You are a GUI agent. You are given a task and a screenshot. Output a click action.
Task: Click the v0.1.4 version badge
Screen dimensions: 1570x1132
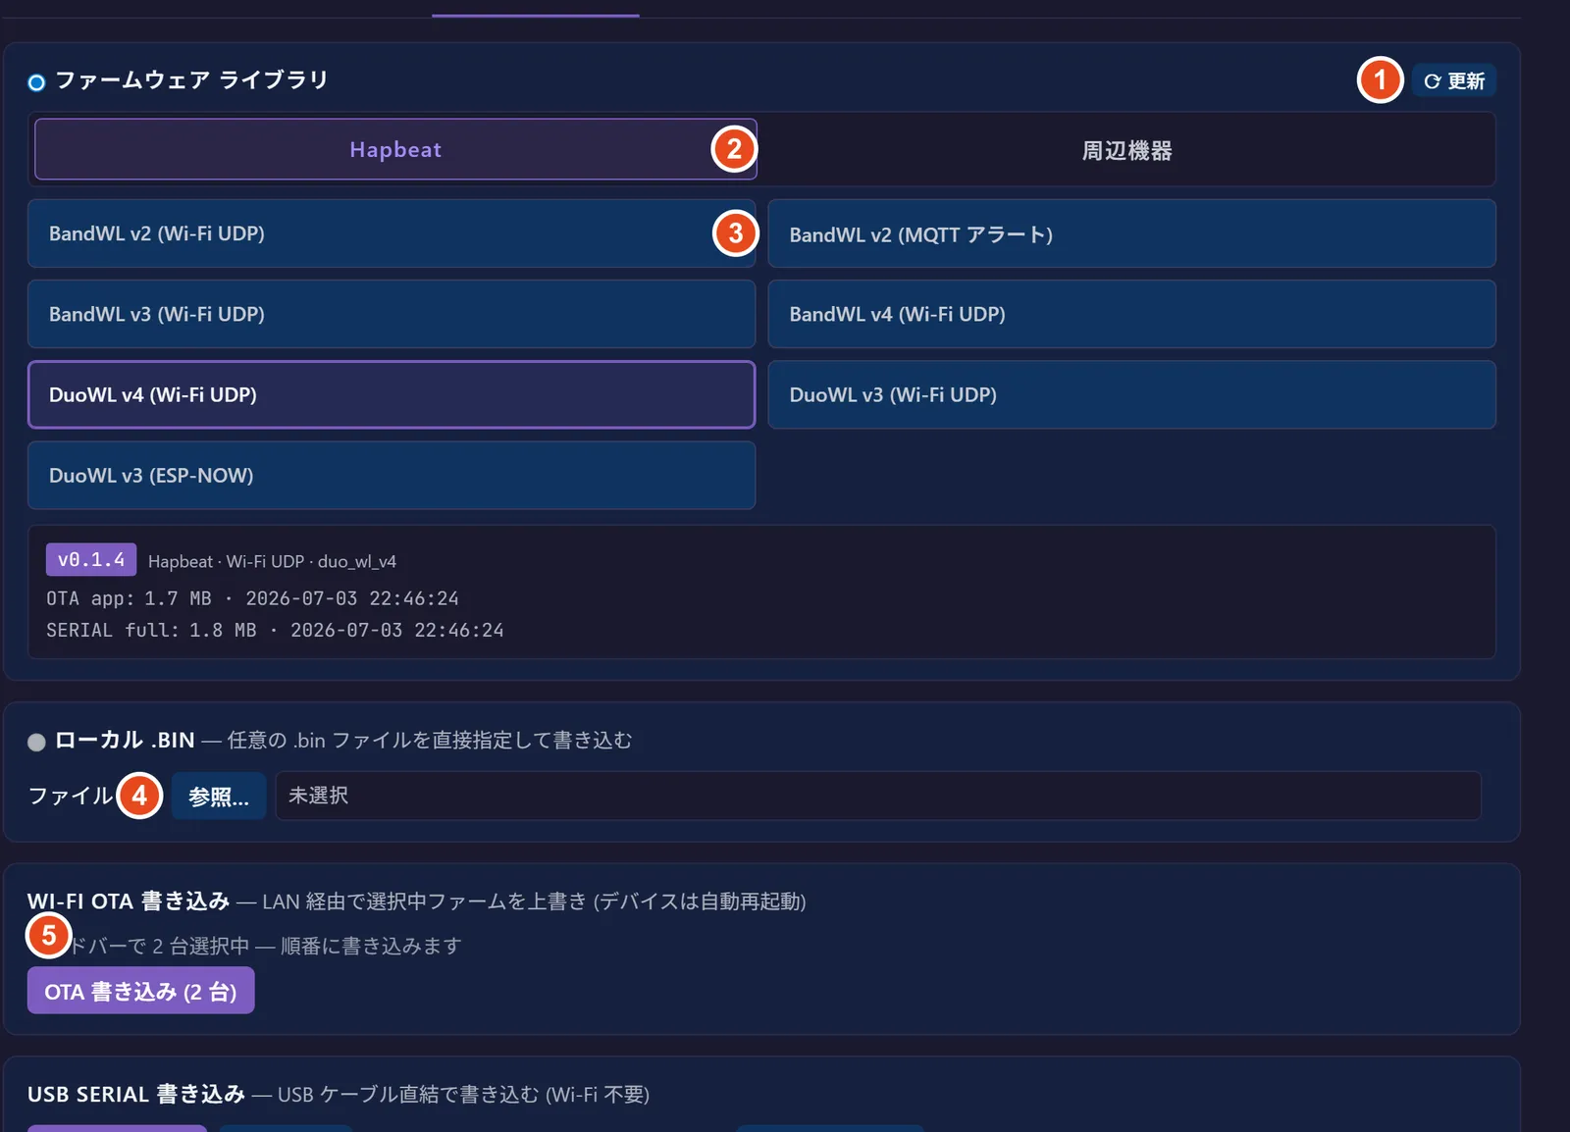click(x=91, y=560)
